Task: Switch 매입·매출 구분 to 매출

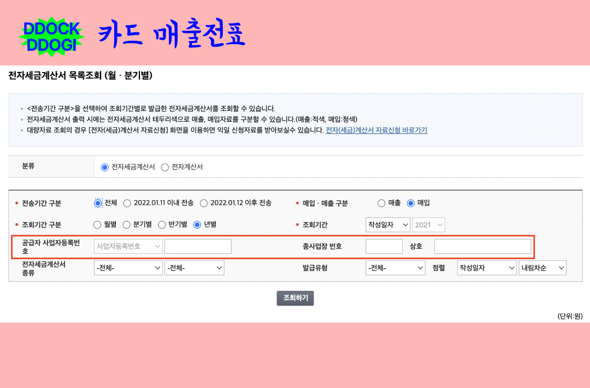Action: coord(381,202)
